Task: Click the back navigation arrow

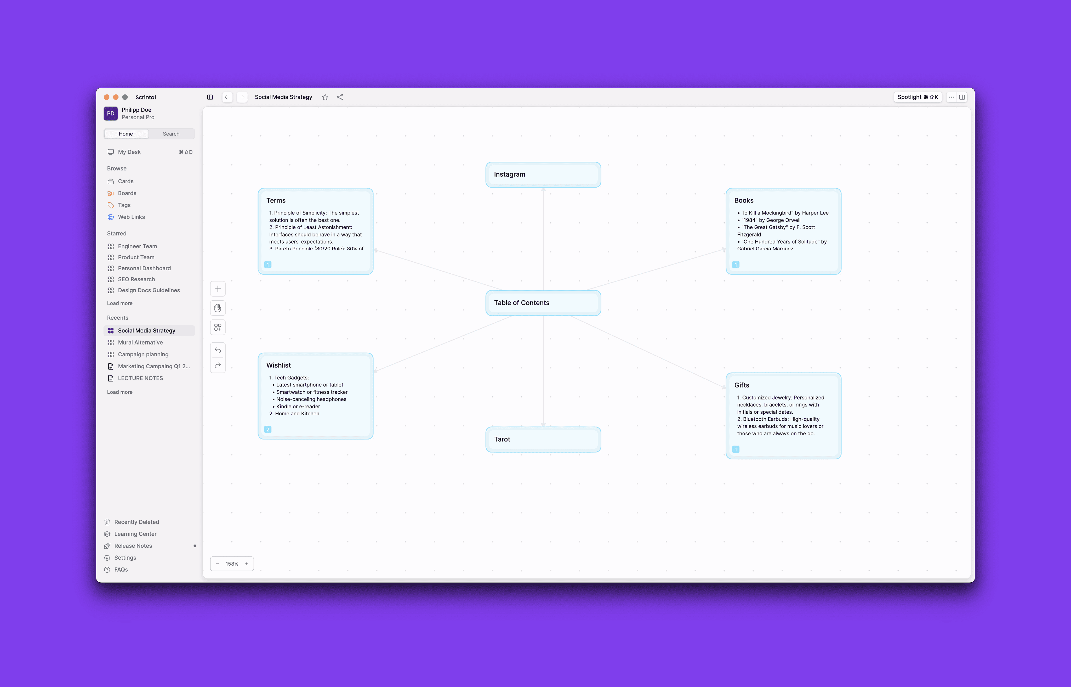Action: click(227, 97)
